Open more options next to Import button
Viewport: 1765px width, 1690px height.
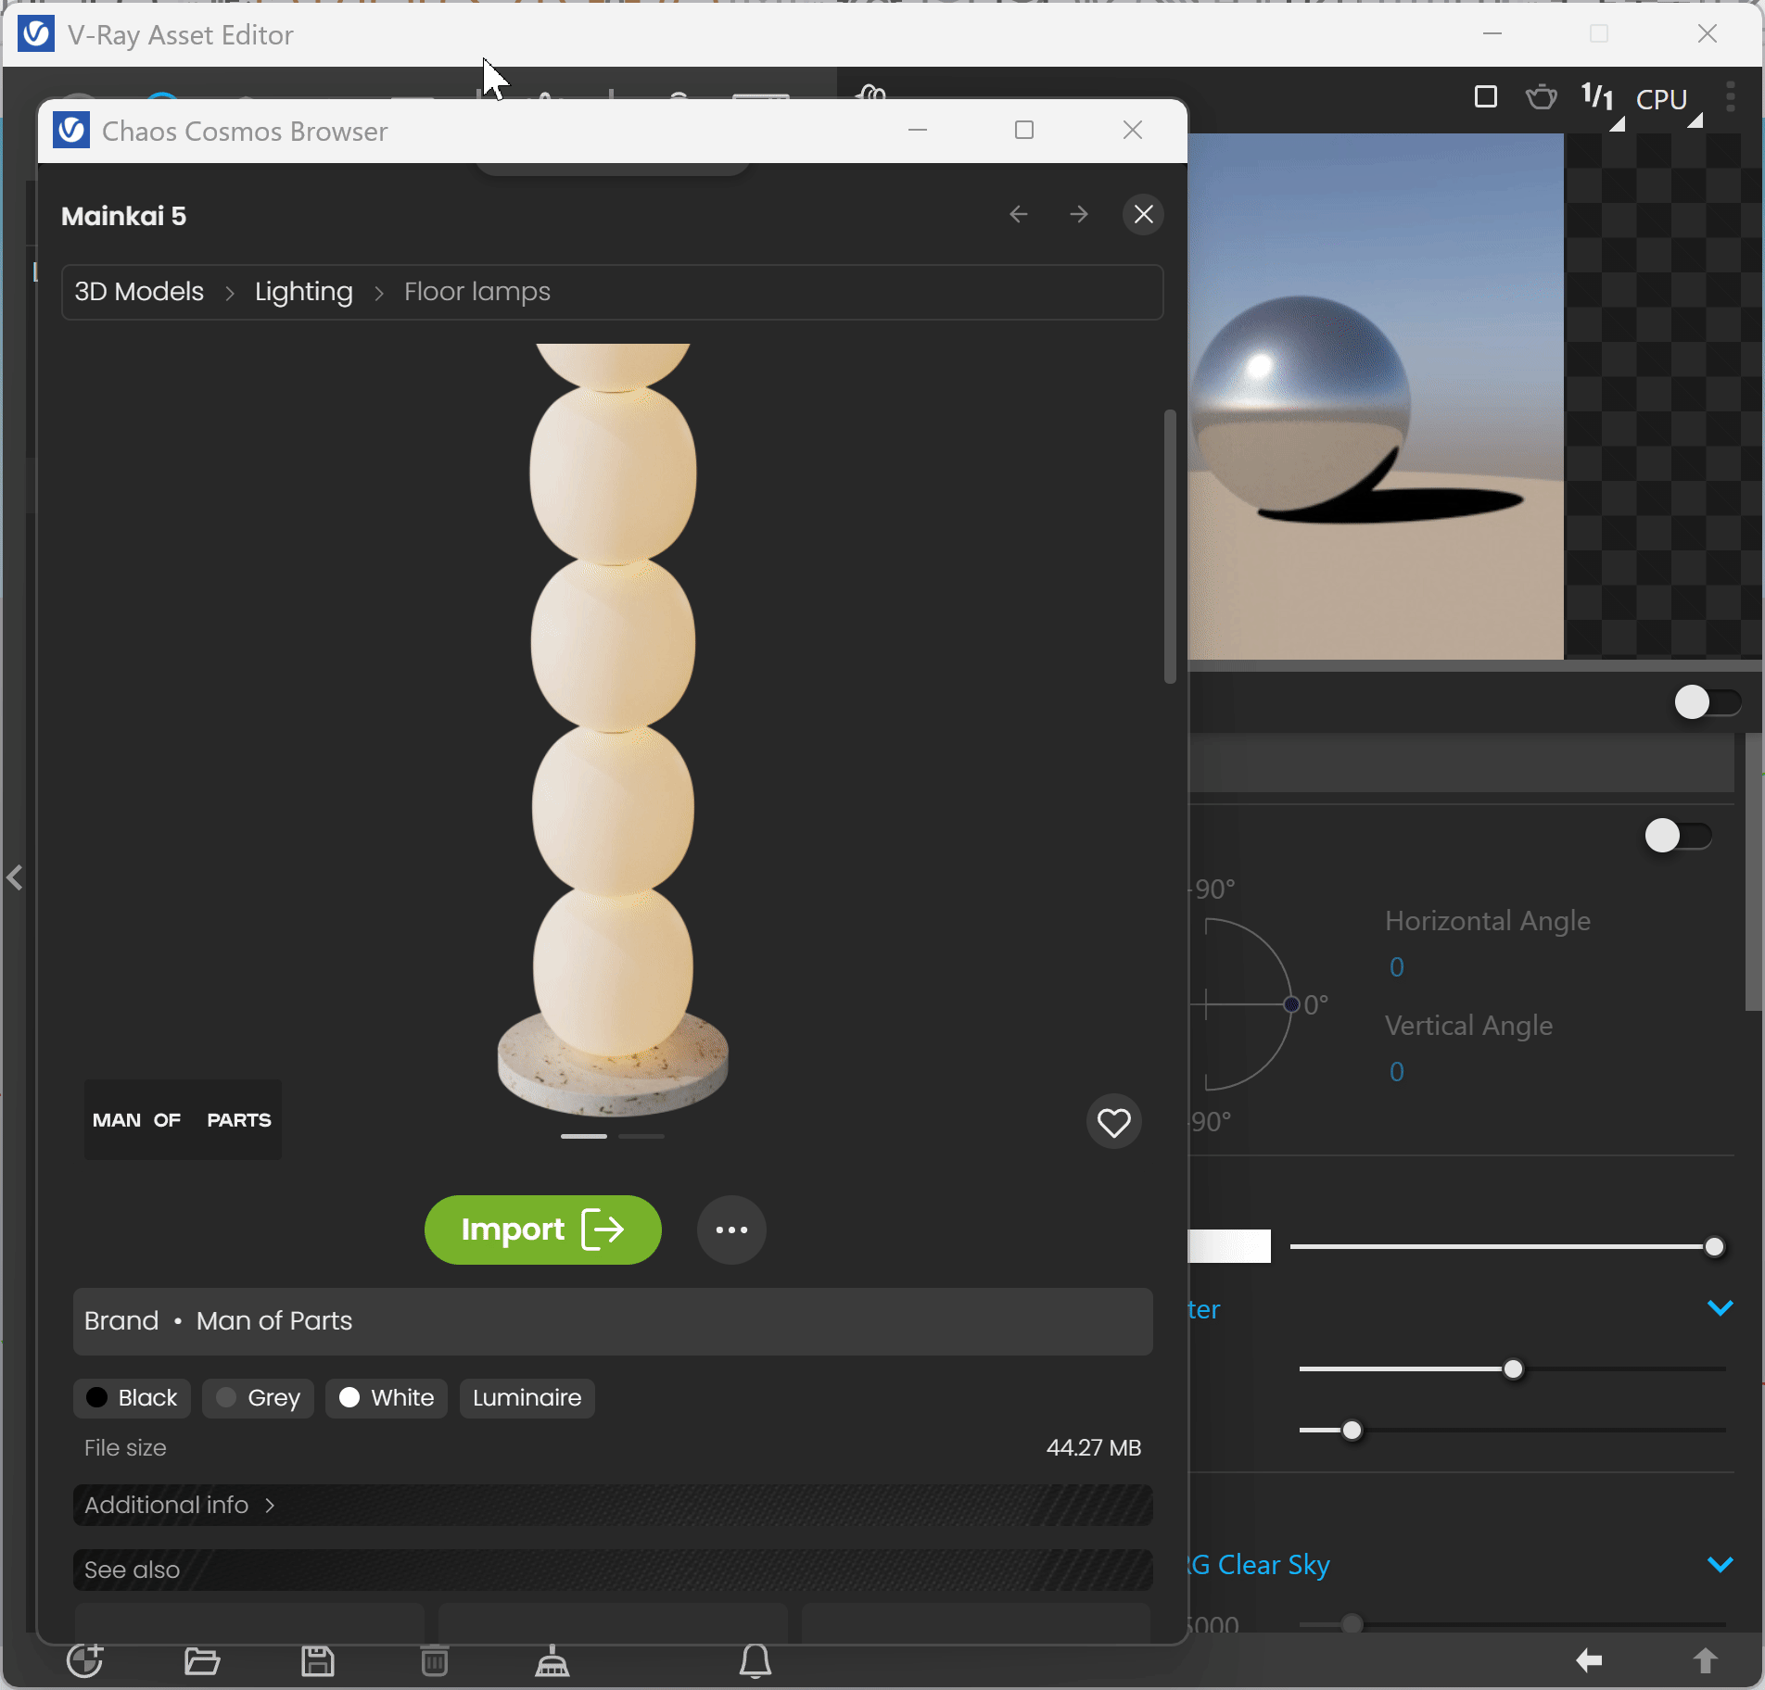(x=731, y=1230)
